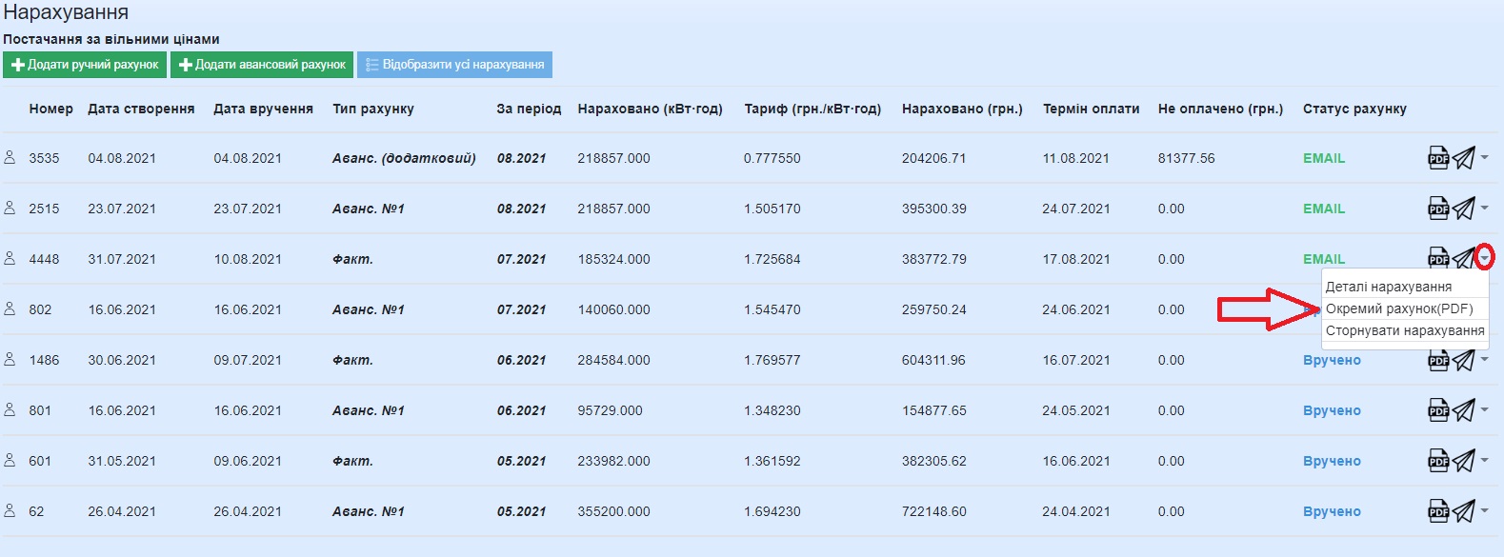Screen dimensions: 1504x557
Task: Click send icon for invoice 62
Action: click(x=1463, y=511)
